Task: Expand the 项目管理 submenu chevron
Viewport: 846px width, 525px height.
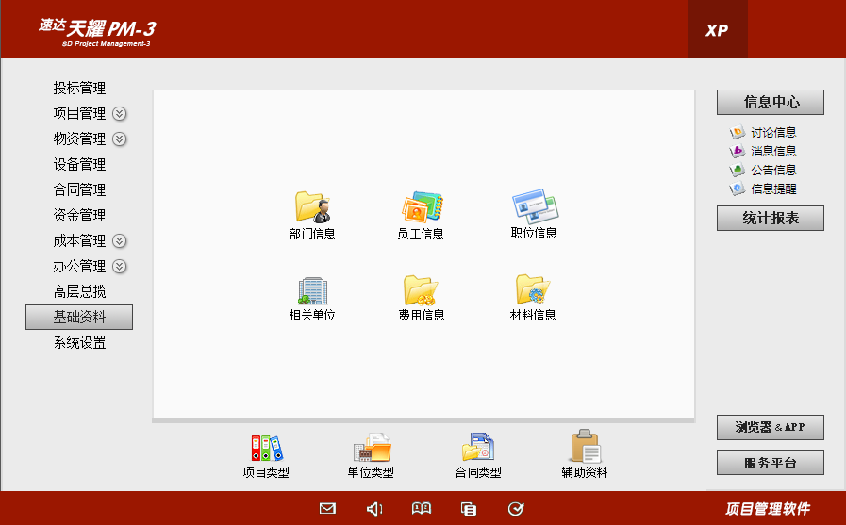Action: [x=120, y=114]
